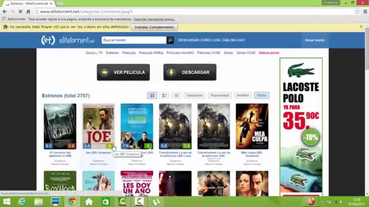Click the VER PELICULA button

(123, 72)
